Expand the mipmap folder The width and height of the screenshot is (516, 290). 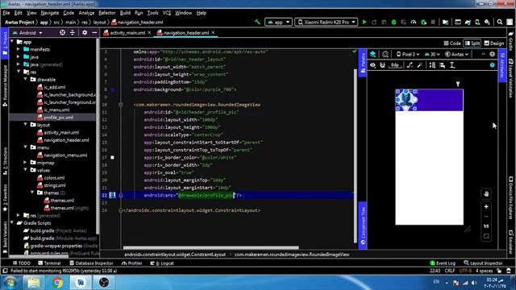(25, 163)
